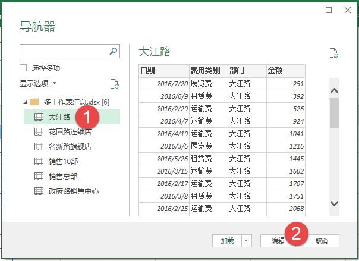Image resolution: width=359 pixels, height=261 pixels.
Task: Click the amount cell 1445
Action: pos(286,159)
